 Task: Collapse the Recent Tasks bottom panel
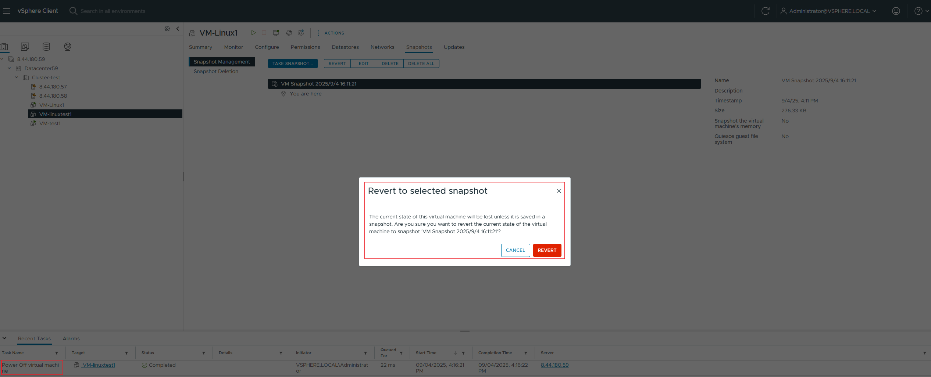pyautogui.click(x=4, y=338)
